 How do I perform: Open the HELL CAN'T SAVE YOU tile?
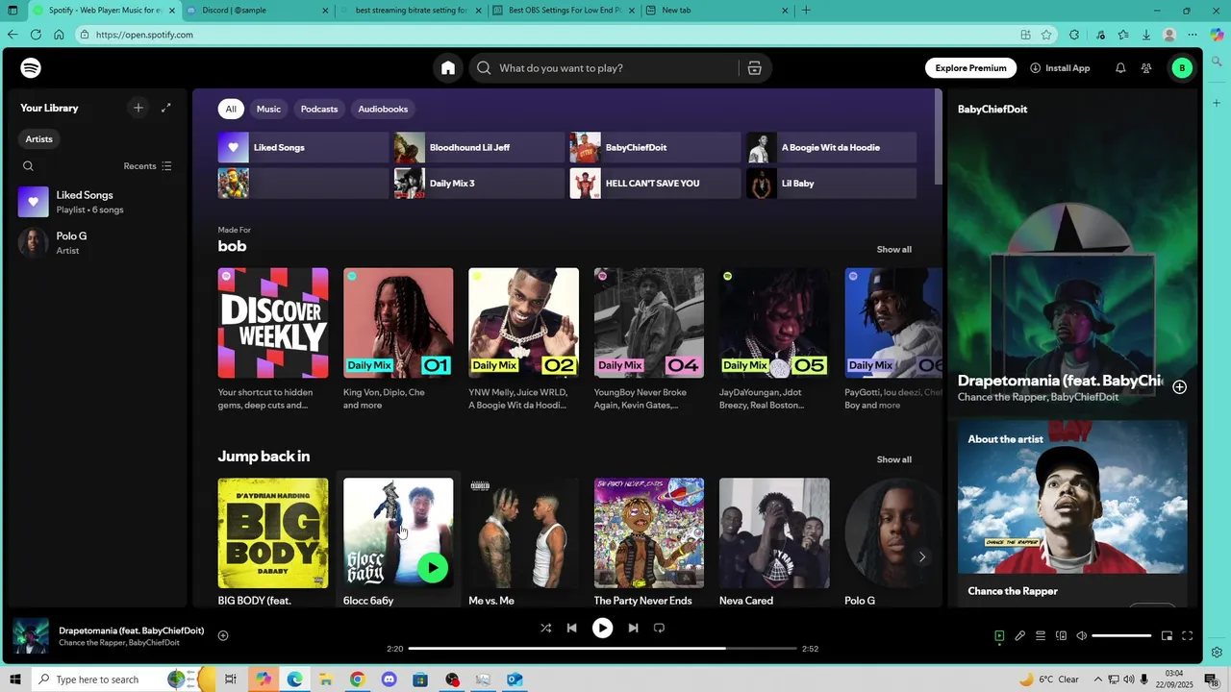click(655, 184)
